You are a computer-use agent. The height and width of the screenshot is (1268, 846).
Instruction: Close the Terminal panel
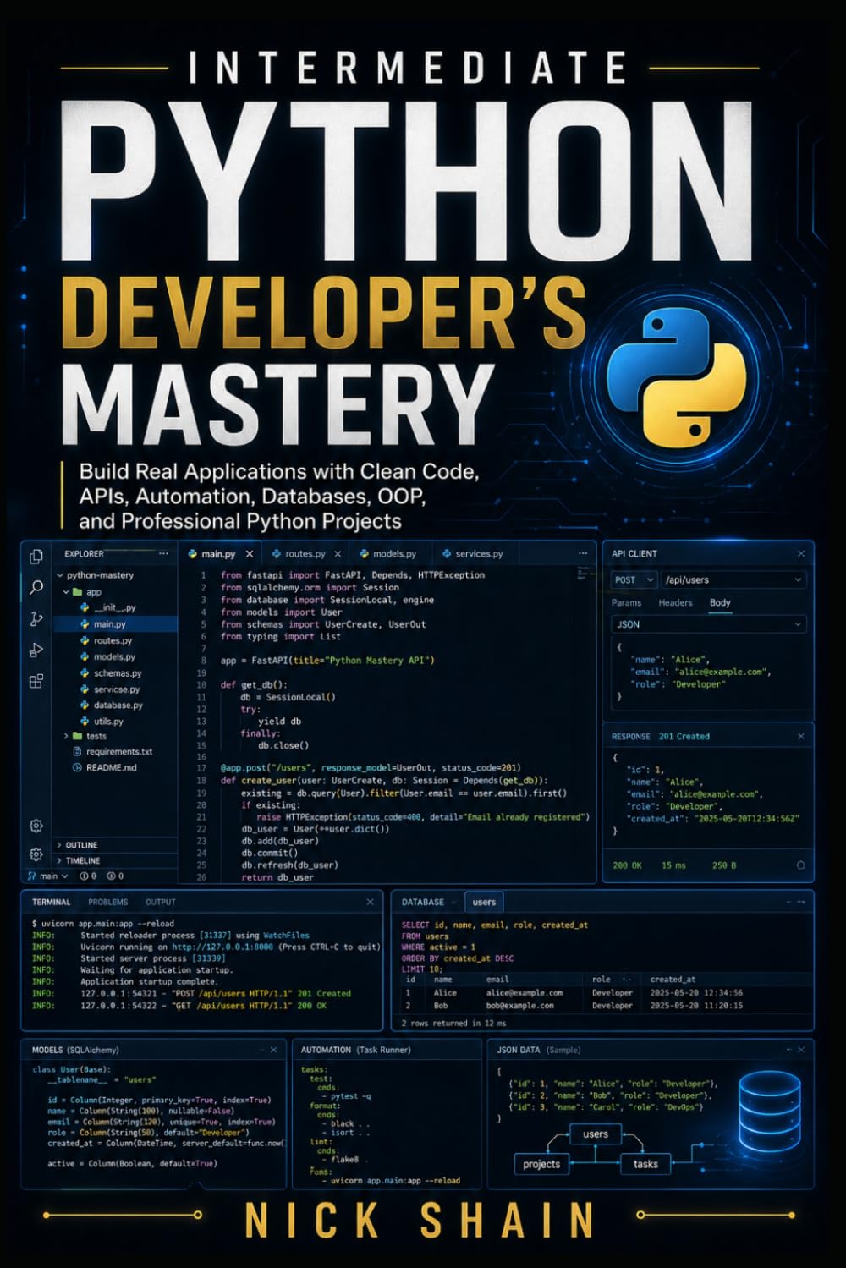370,902
